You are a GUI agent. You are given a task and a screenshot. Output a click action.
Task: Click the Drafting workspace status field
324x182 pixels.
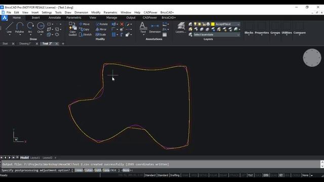[x=175, y=175]
